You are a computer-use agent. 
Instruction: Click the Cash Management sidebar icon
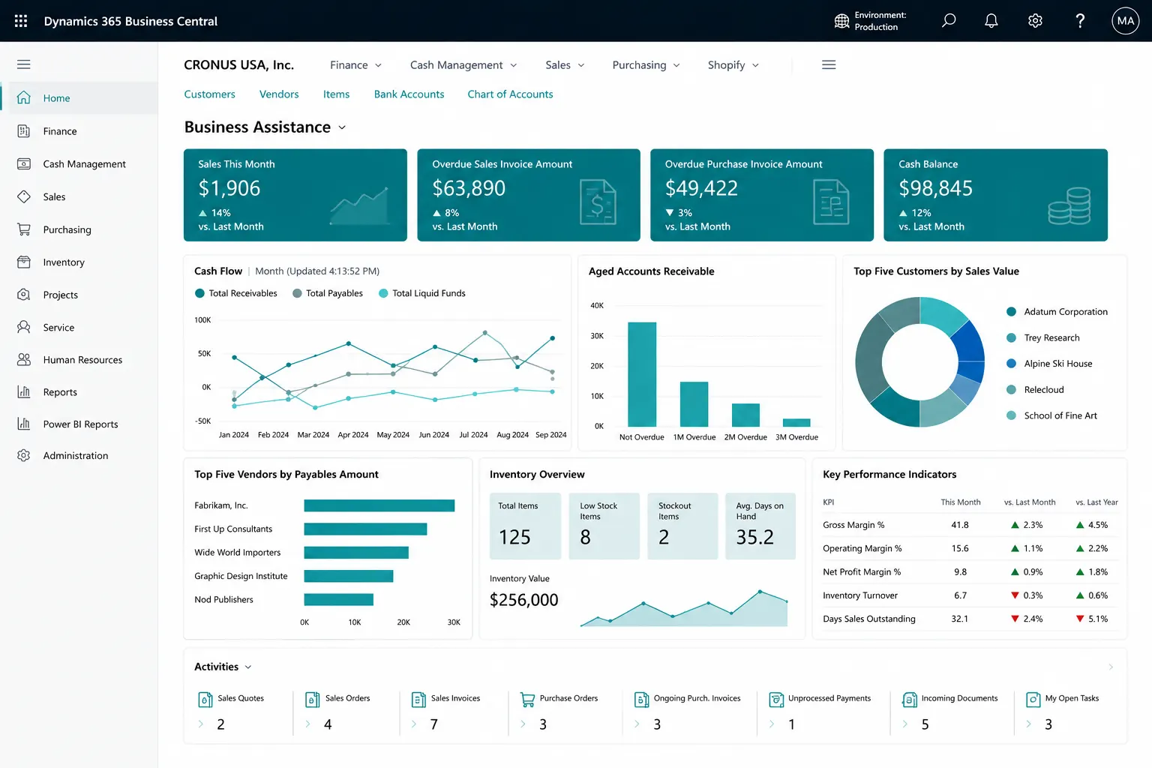pos(24,163)
